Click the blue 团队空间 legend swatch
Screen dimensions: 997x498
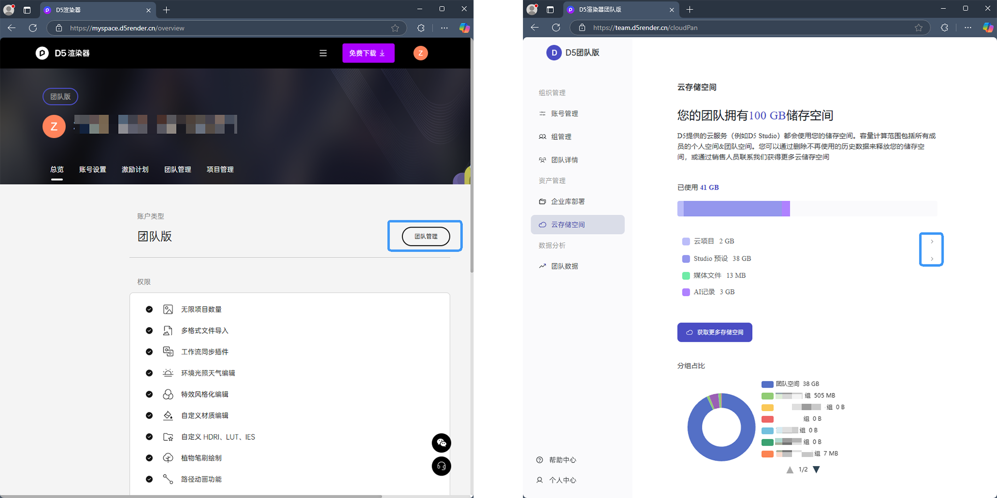pos(767,384)
